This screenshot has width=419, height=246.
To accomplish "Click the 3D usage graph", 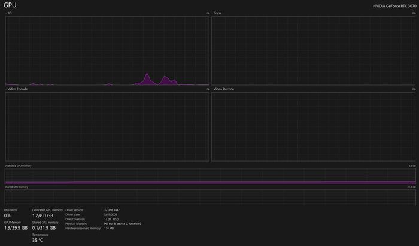I will [107, 51].
